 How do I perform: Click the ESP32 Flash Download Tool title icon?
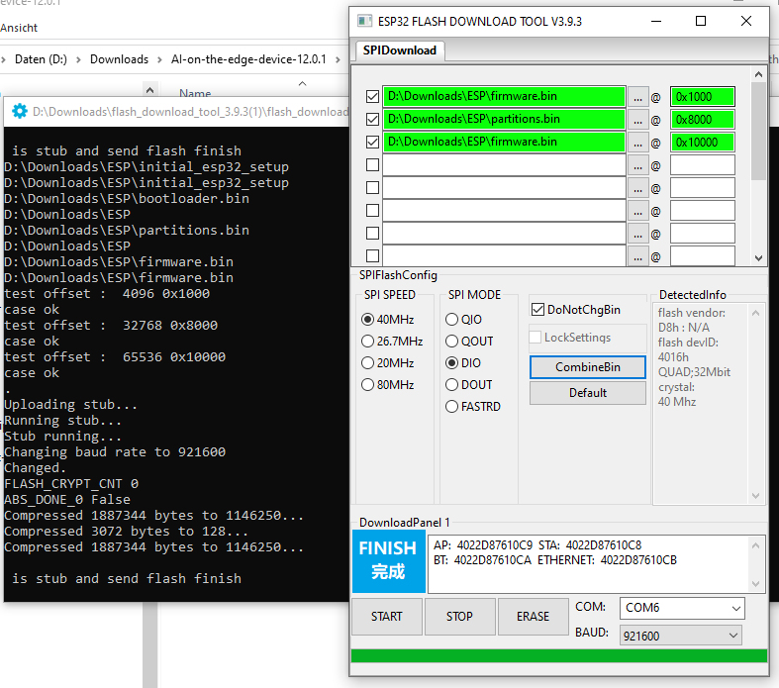click(x=364, y=21)
